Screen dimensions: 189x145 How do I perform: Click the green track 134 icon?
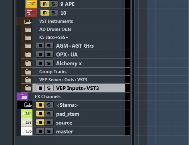pyautogui.click(x=27, y=114)
